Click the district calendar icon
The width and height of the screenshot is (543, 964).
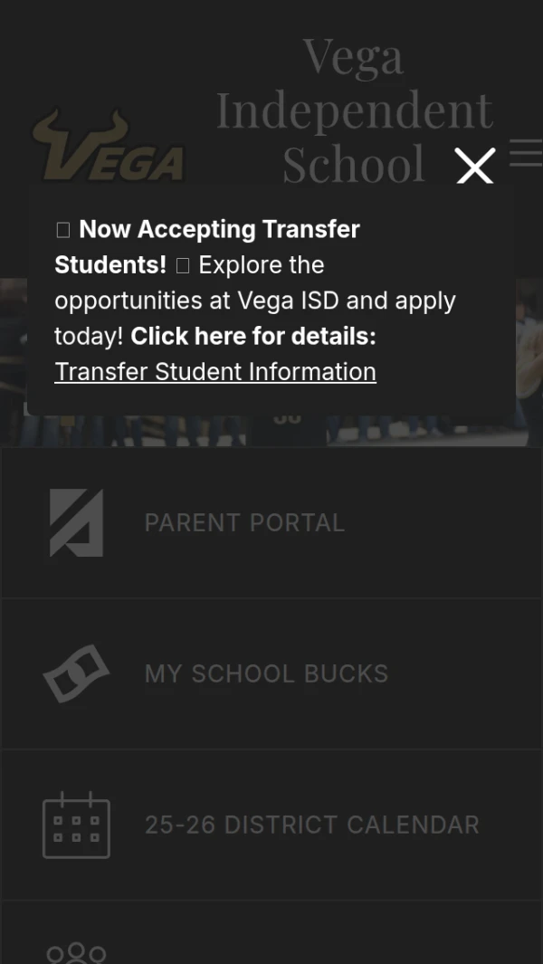click(76, 825)
